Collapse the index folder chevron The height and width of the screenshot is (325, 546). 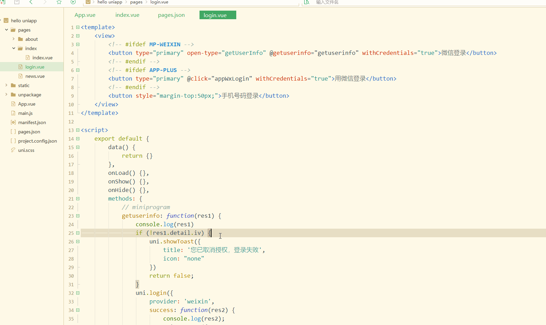[14, 48]
